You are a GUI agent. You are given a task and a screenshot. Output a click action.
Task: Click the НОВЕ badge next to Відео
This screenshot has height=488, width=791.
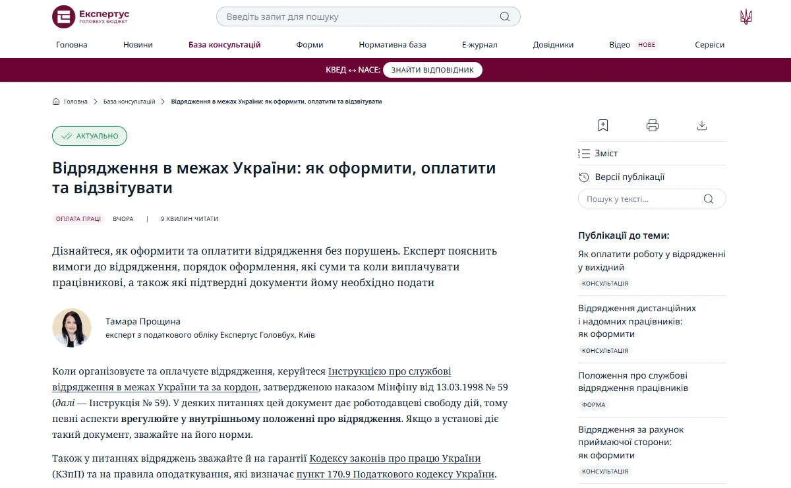pyautogui.click(x=647, y=45)
